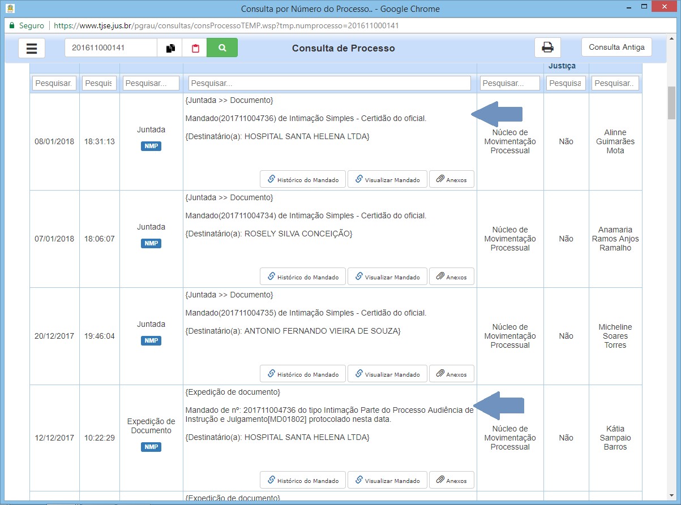Click NMP badge in Expedição de Documento row
The image size is (681, 505).
tap(151, 447)
